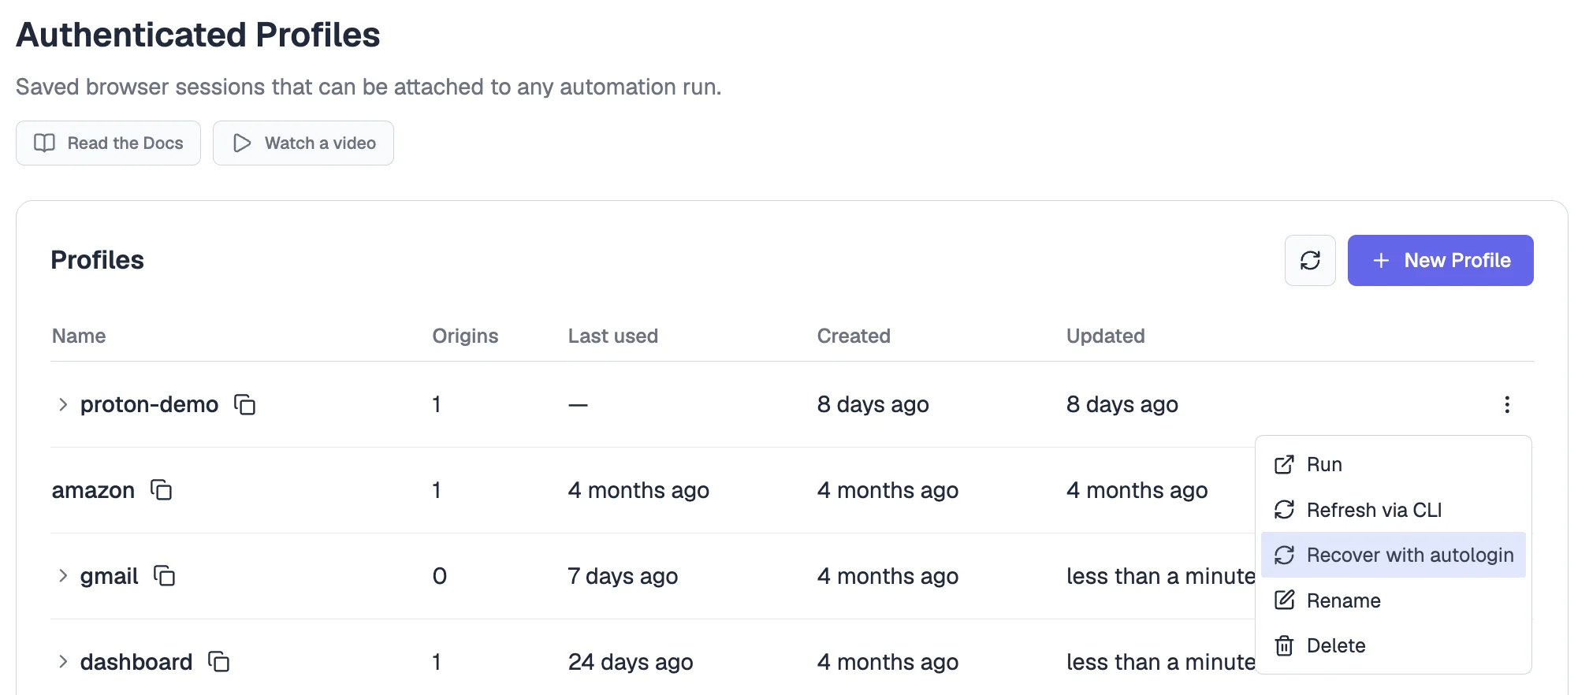The image size is (1589, 695).
Task: Choose Run from the context menu
Action: [1394, 464]
